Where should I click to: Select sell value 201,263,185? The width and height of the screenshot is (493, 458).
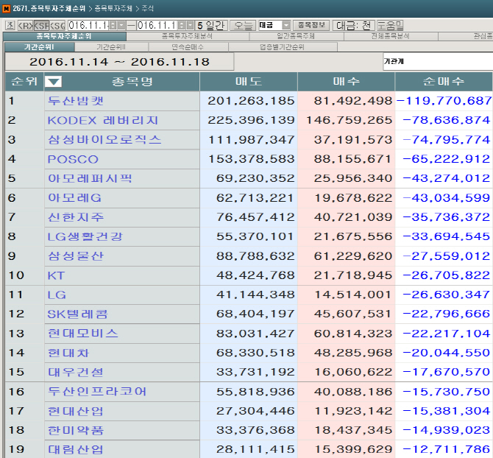(x=251, y=101)
